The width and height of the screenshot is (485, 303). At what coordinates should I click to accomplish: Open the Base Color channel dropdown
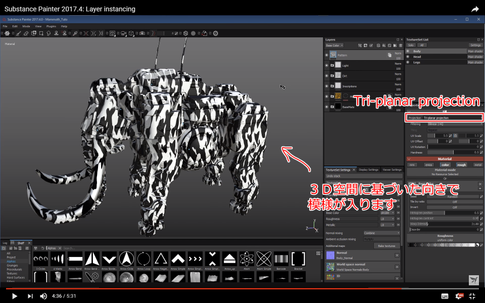pyautogui.click(x=334, y=45)
